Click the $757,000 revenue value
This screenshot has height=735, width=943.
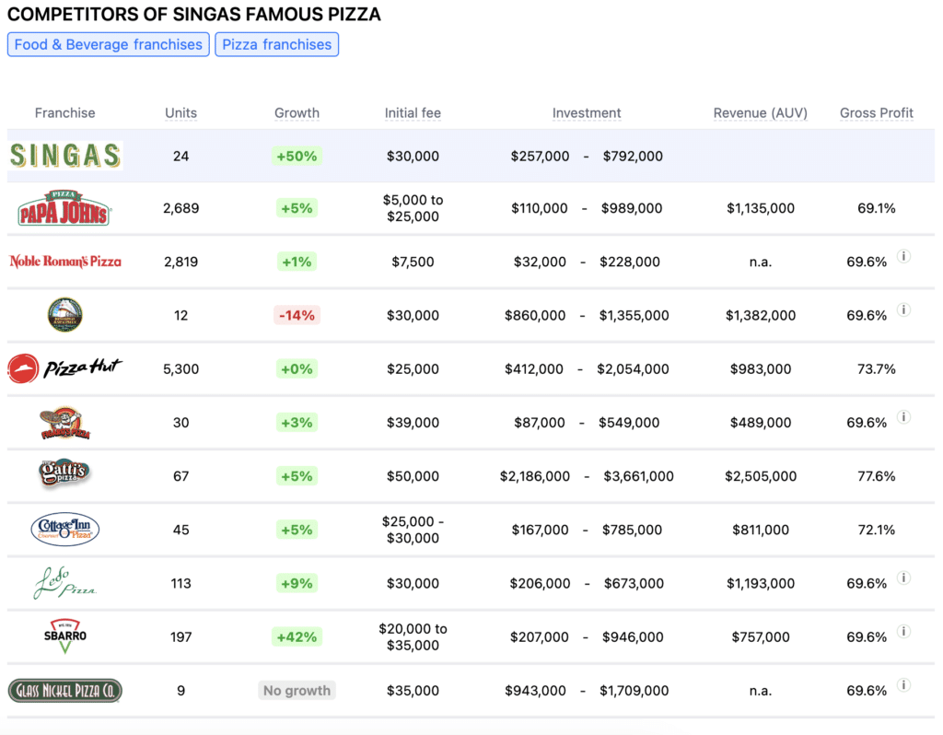click(760, 637)
